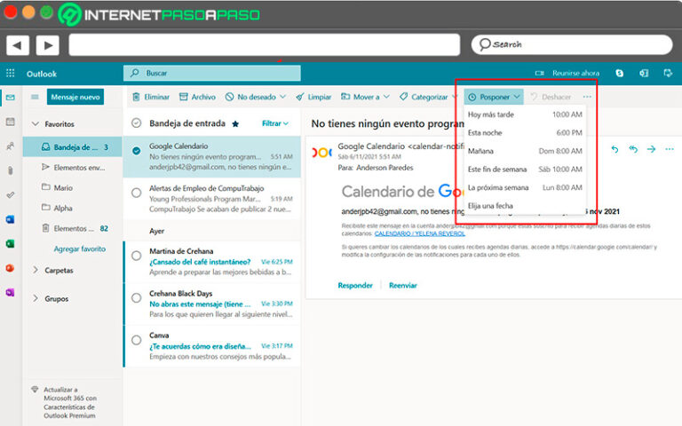Open Mail from the left rail

click(11, 98)
